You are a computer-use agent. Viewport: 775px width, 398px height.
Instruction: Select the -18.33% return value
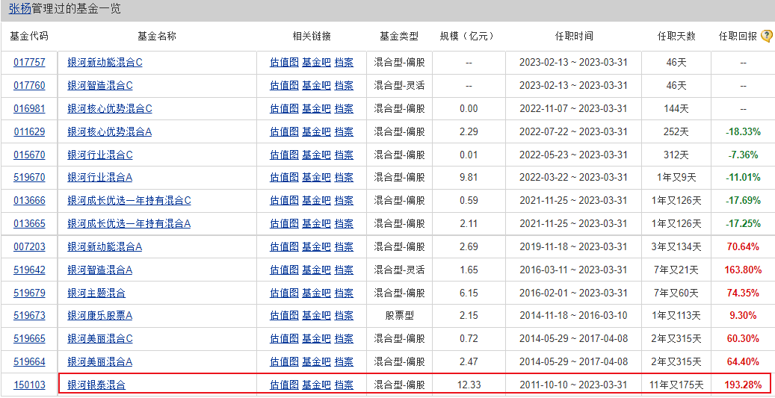[743, 131]
